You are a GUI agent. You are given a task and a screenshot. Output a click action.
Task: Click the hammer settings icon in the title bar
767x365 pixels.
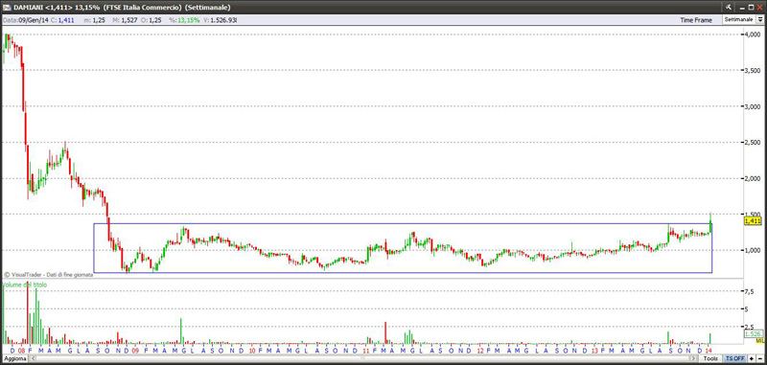730,7
